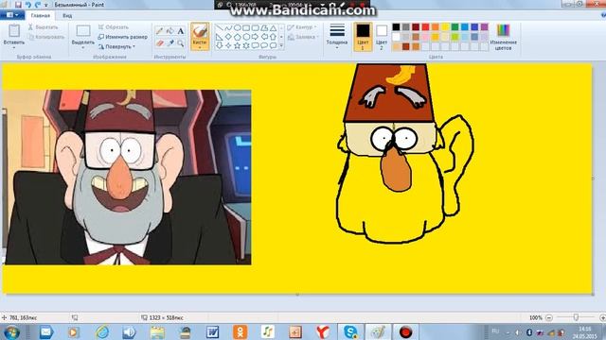This screenshot has height=340, width=606.
Task: Choose the six-point star shape
Action: [x=246, y=45]
